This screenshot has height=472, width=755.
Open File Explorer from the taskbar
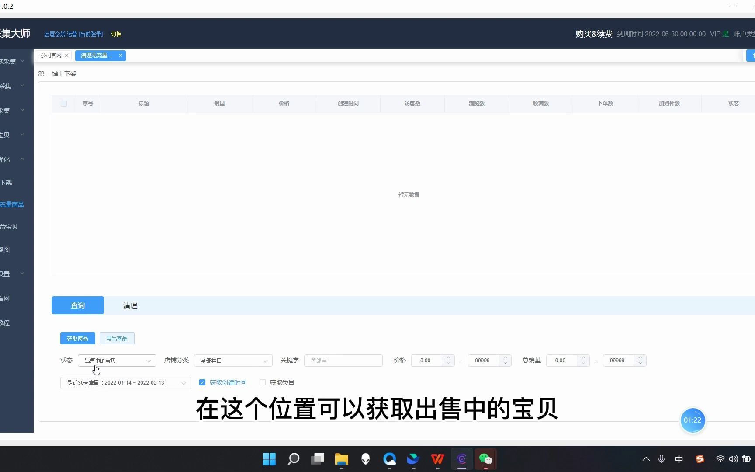coord(342,459)
